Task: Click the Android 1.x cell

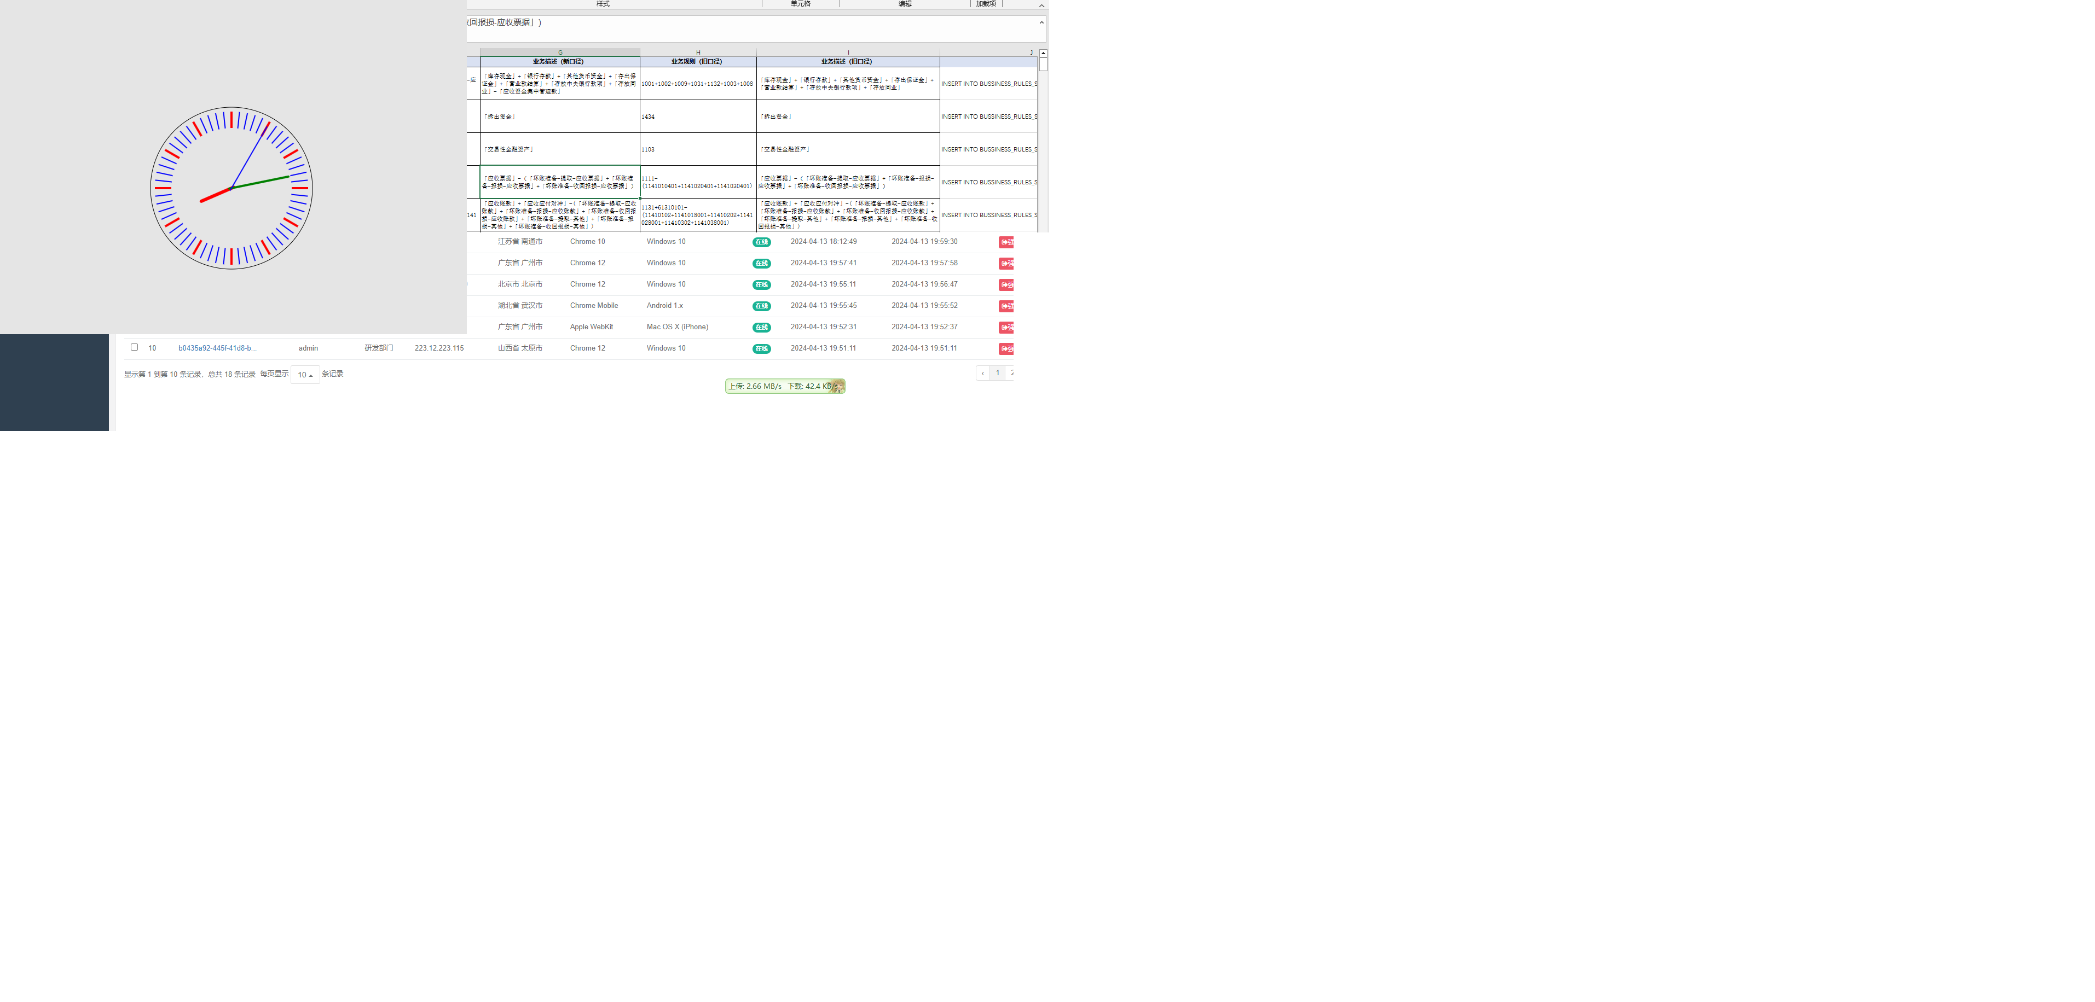Action: pos(664,306)
